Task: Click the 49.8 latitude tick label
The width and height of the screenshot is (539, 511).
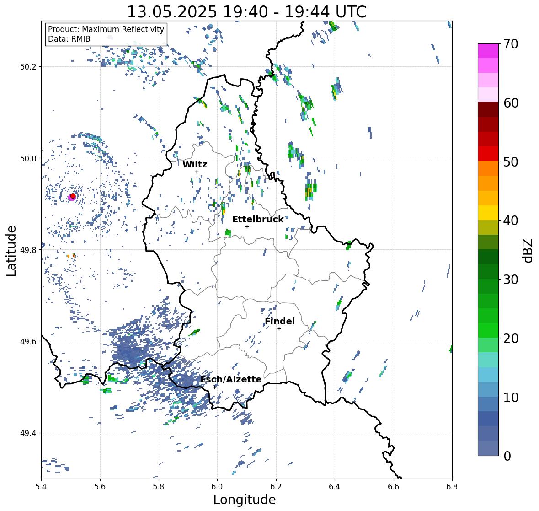Action: tap(28, 250)
